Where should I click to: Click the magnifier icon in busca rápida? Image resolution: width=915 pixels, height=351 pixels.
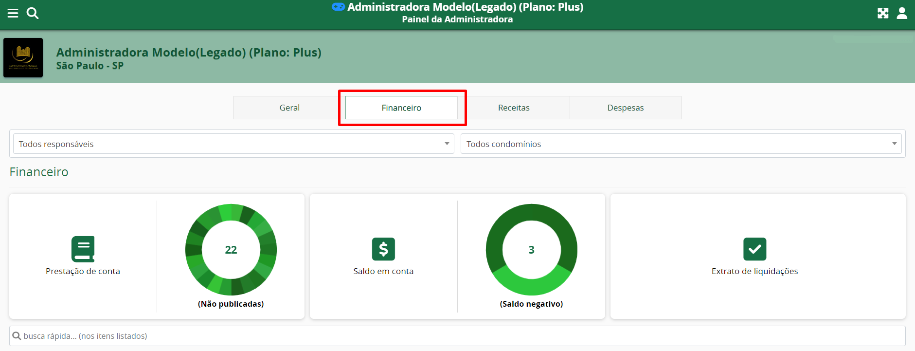pyautogui.click(x=17, y=336)
